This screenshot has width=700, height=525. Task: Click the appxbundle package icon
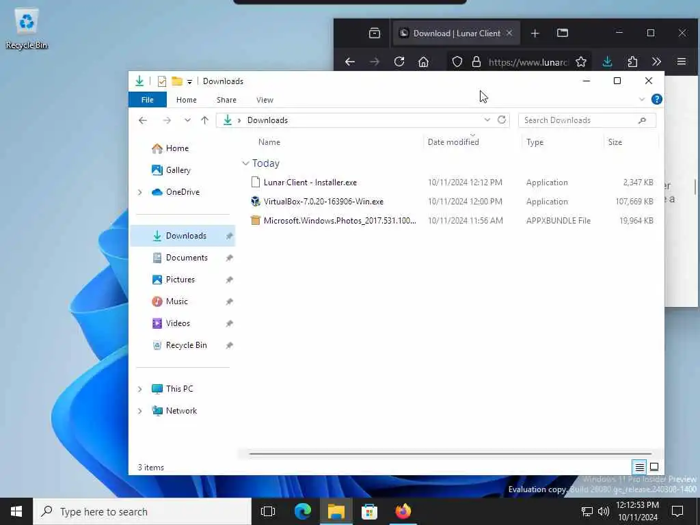(x=256, y=221)
